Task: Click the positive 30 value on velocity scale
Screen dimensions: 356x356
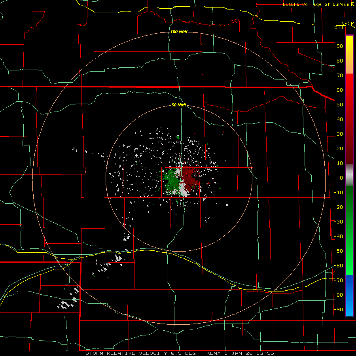Action: coord(340,134)
